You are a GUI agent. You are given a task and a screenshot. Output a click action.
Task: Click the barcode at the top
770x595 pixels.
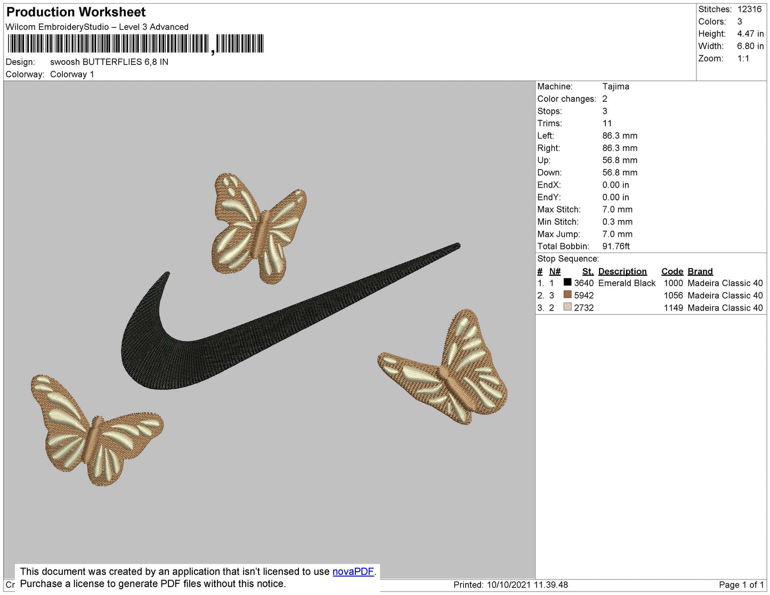coord(135,44)
